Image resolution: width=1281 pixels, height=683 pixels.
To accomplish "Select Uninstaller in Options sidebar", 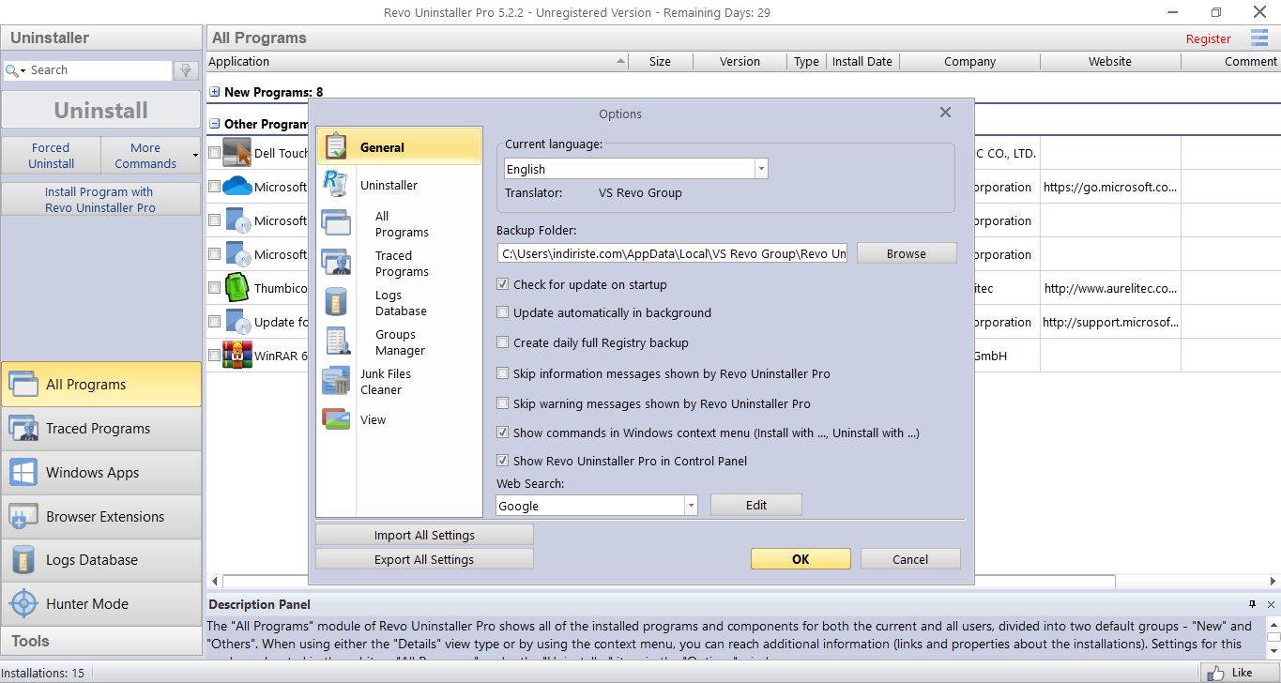I will pos(389,185).
